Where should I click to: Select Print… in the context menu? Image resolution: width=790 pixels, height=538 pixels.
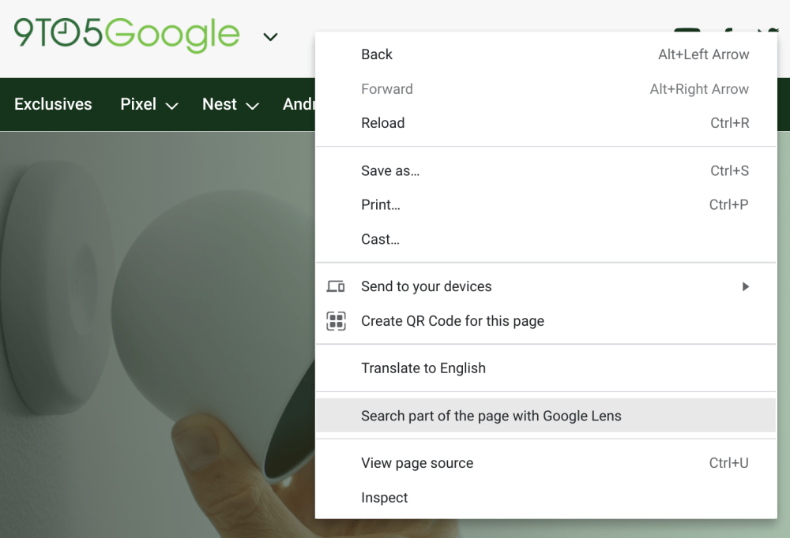pos(380,204)
